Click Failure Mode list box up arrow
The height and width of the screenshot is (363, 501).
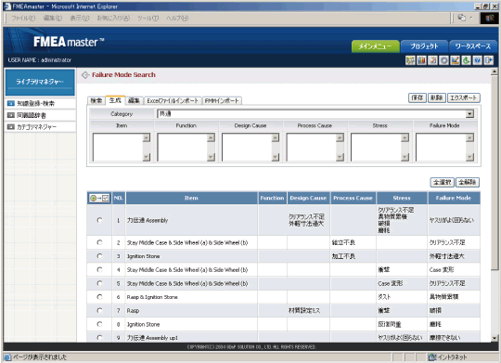(469, 137)
